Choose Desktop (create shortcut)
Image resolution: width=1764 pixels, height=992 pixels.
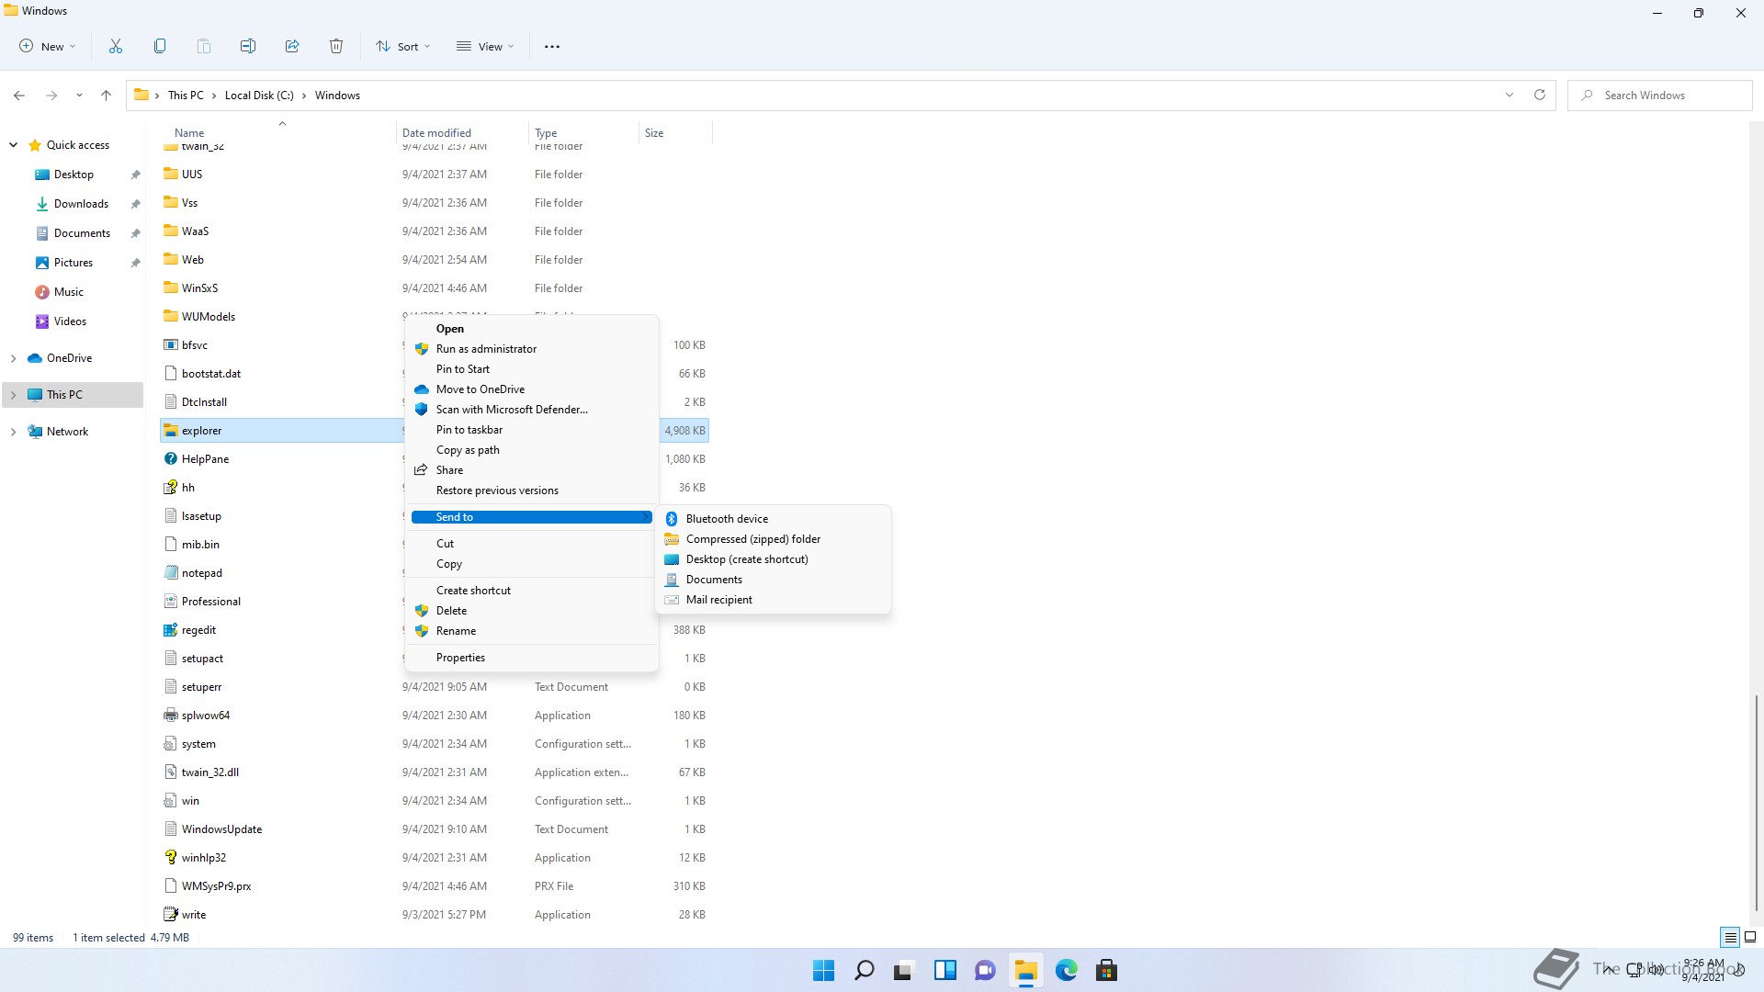click(773, 559)
